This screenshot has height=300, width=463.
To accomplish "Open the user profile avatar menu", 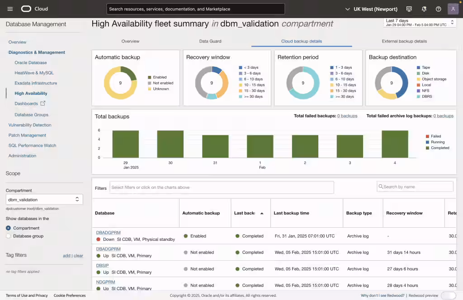I will 453,9.
